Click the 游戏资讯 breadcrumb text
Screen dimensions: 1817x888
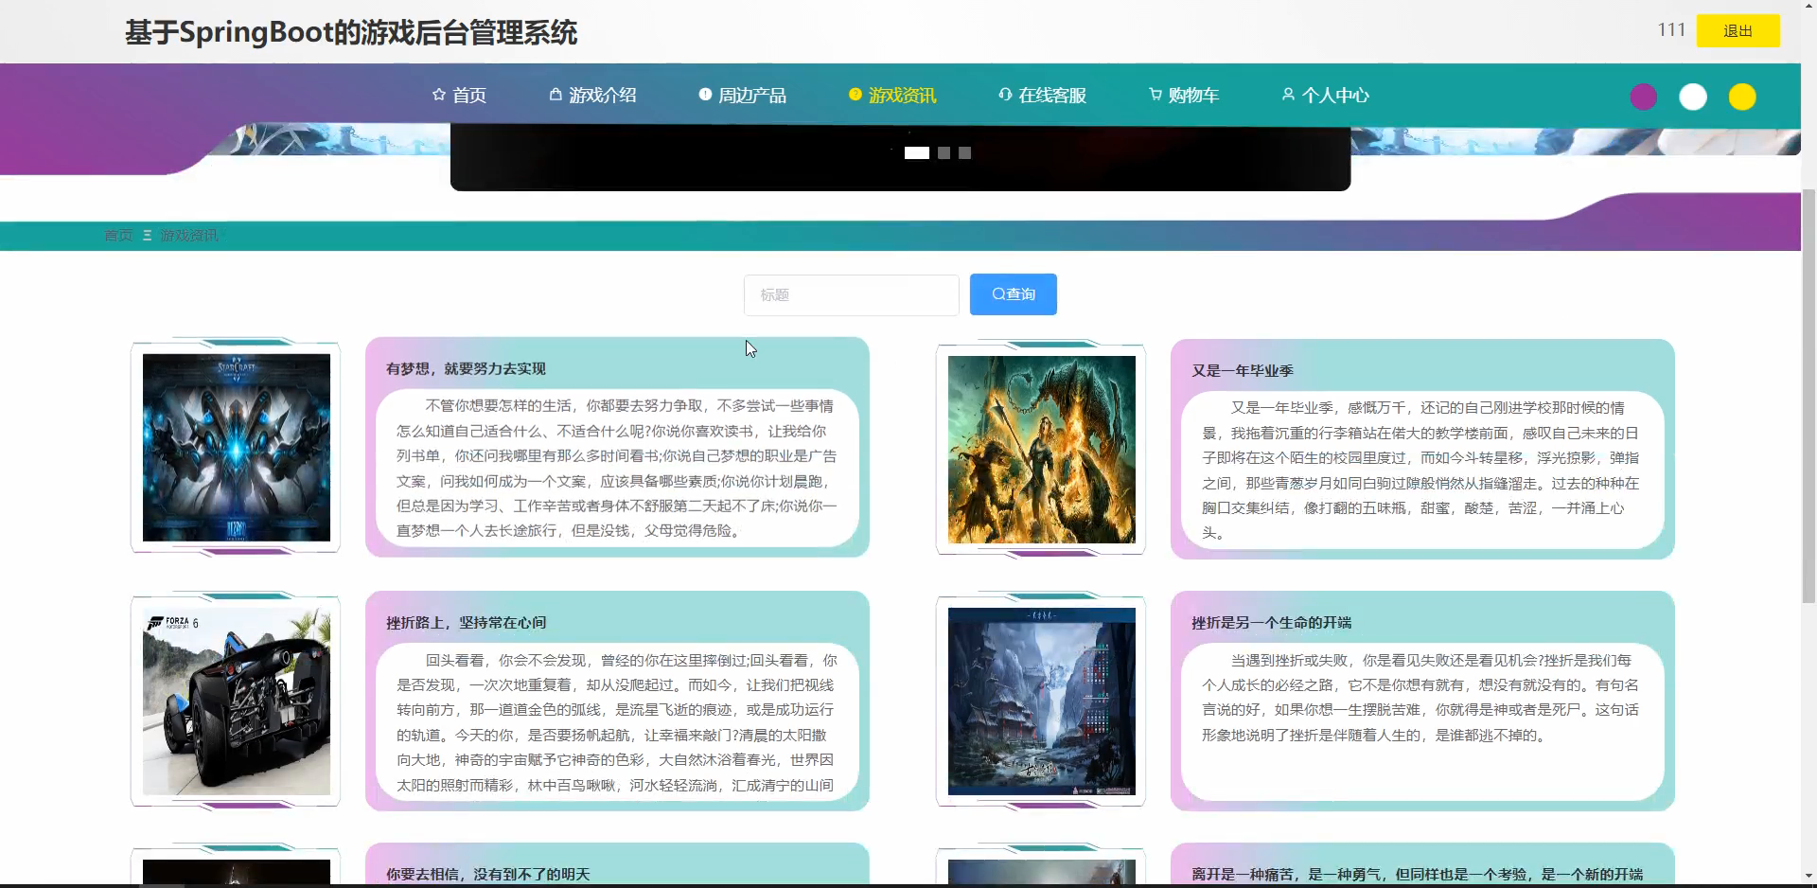click(189, 235)
